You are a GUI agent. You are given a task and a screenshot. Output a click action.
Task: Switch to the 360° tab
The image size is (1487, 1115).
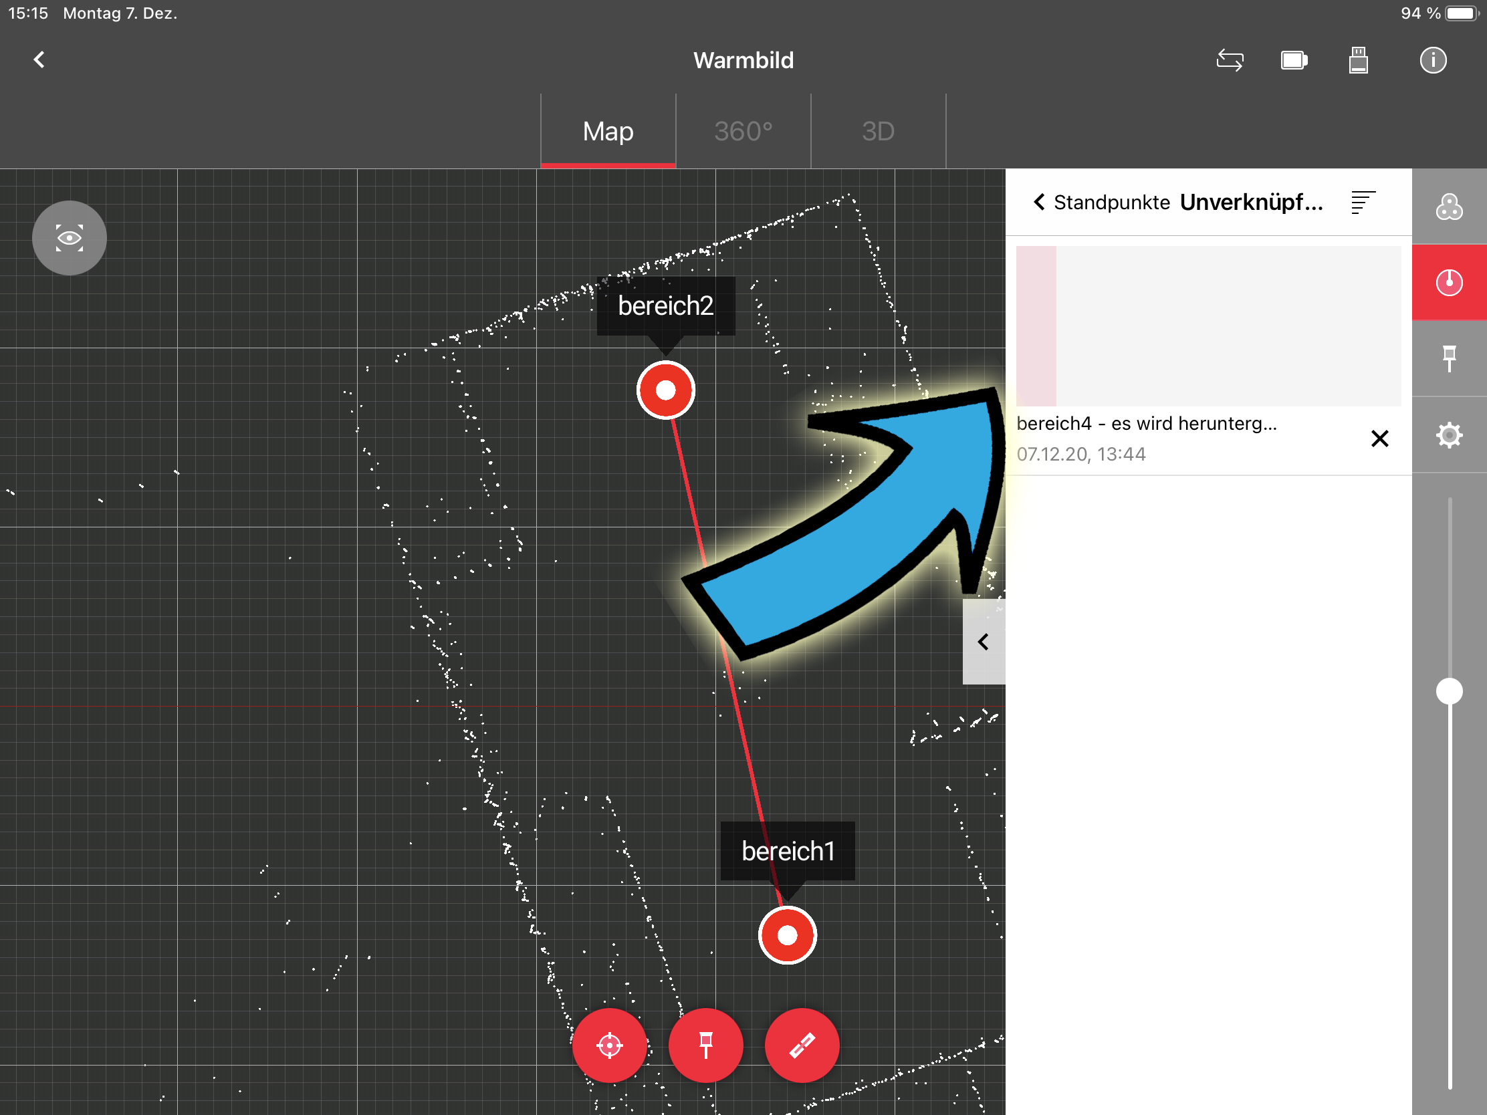pos(743,131)
